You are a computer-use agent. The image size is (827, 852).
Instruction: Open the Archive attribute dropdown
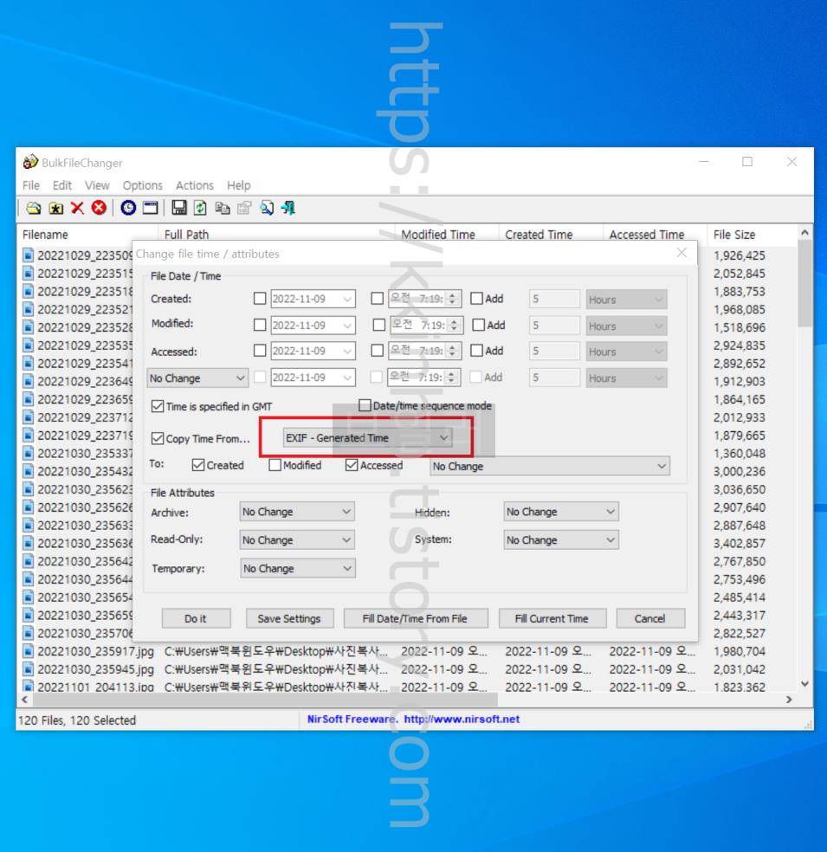click(x=297, y=512)
